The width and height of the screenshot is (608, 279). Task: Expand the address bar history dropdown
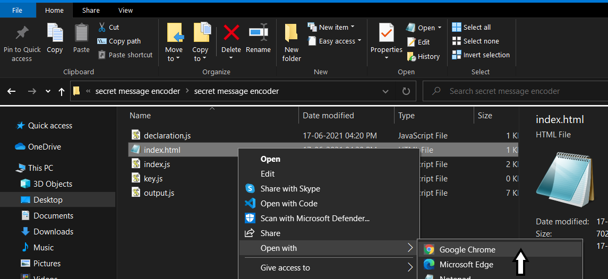[x=386, y=91]
